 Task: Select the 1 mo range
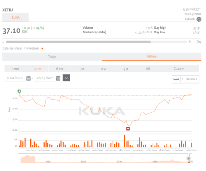pos(15,69)
